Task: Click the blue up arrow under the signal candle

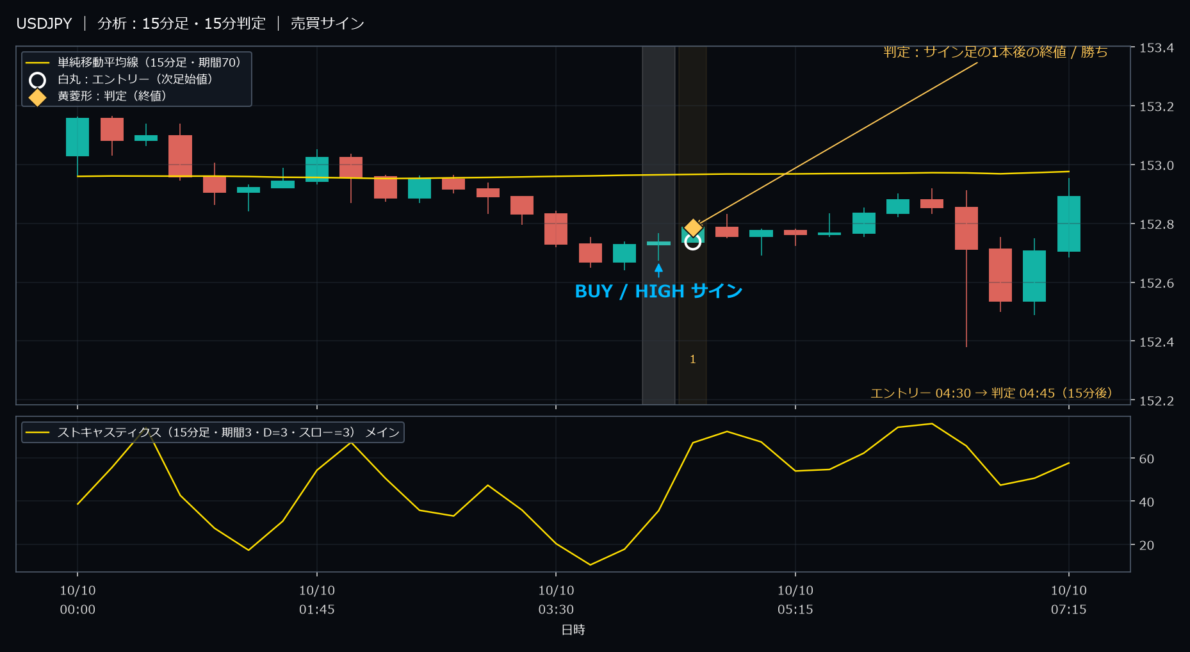Action: coord(658,270)
